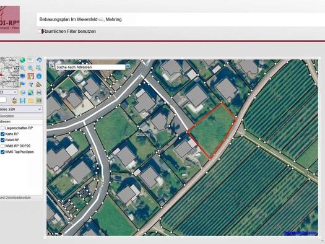The height and width of the screenshot is (244, 325).
Task: Click the blue floppy disk save icon
Action: [x=22, y=101]
